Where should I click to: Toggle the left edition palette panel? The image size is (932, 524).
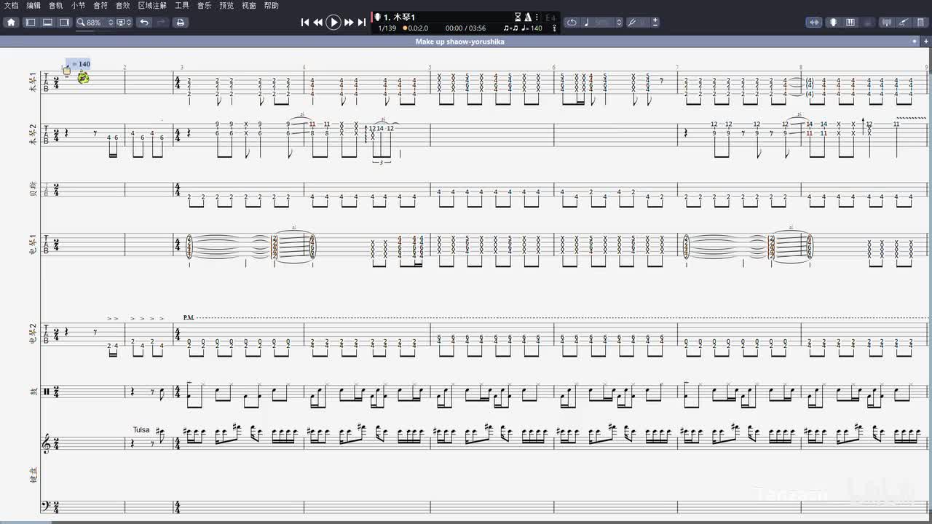pyautogui.click(x=31, y=23)
